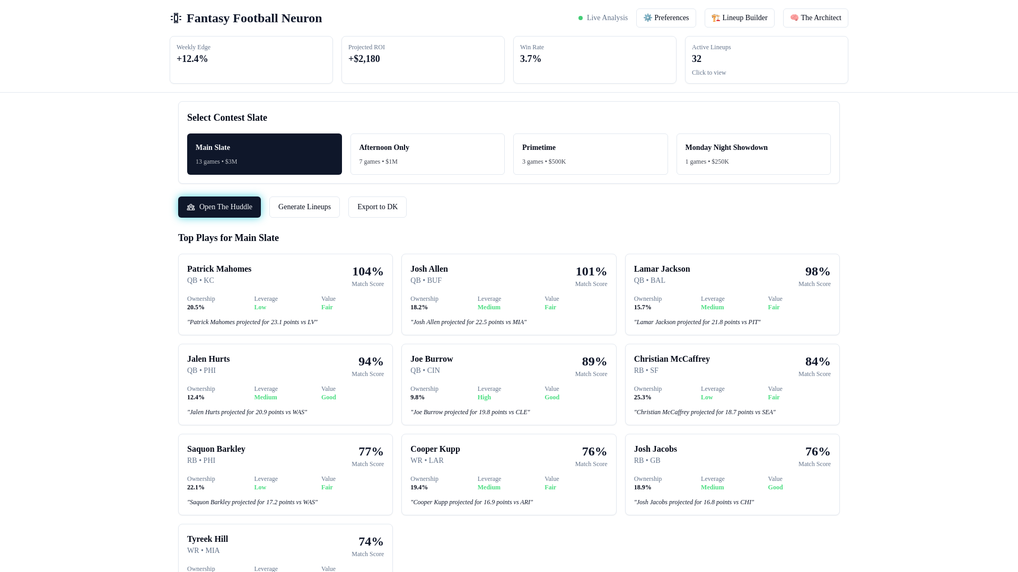Click the green Live Analysis status dot

coord(581,18)
